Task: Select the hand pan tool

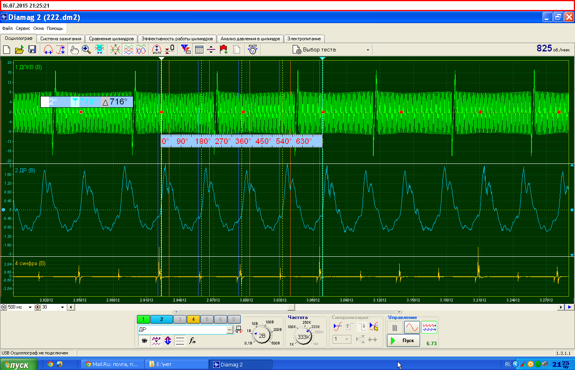Action: [x=74, y=49]
